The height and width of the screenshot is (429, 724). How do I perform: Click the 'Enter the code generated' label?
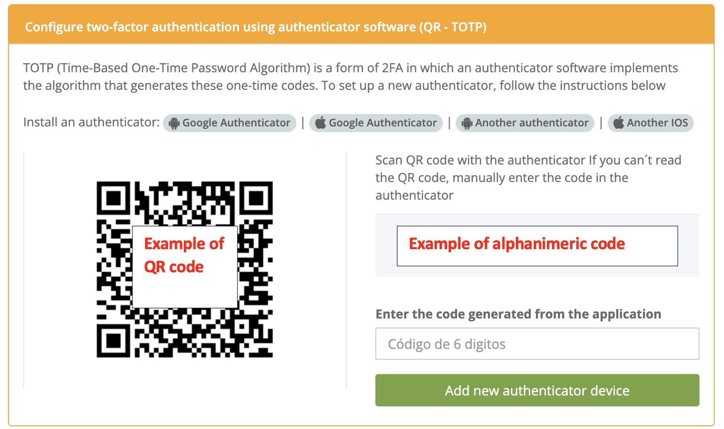(x=518, y=314)
